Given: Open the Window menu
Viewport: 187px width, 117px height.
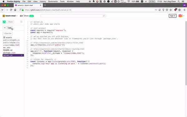Looking at the screenshot, I should coord(70,2).
